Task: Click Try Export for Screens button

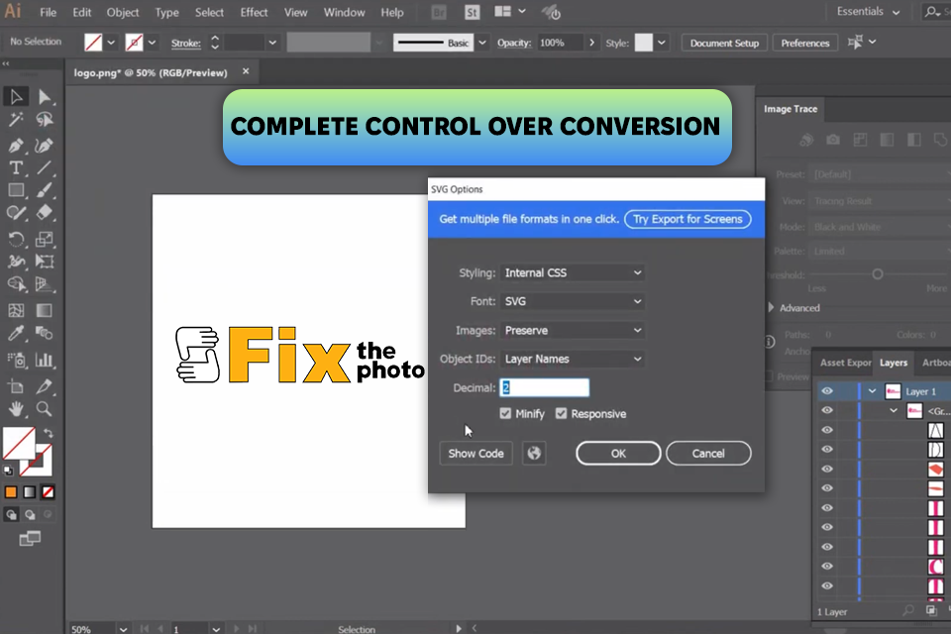Action: [x=687, y=219]
